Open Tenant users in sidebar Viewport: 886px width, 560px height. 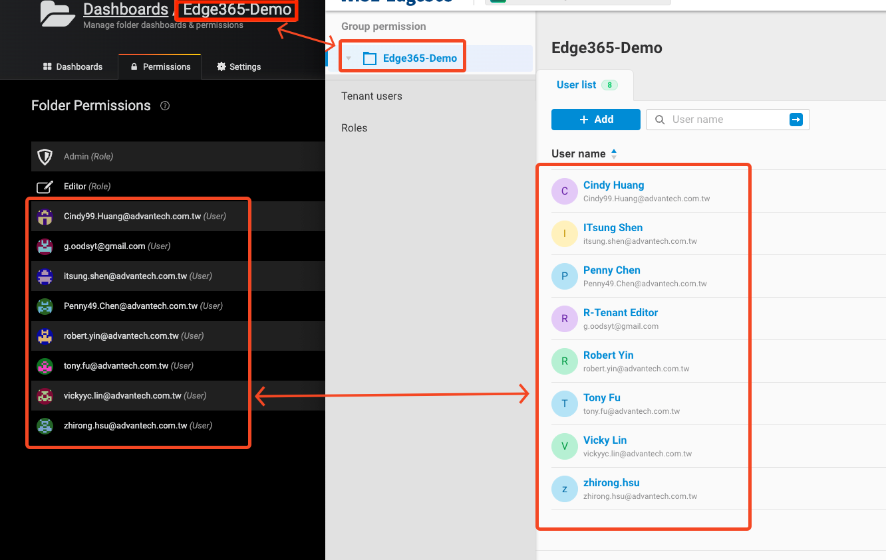[372, 96]
